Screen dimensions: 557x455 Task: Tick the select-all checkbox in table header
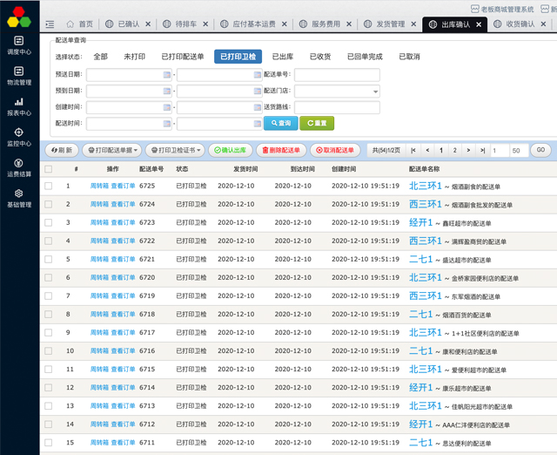49,169
